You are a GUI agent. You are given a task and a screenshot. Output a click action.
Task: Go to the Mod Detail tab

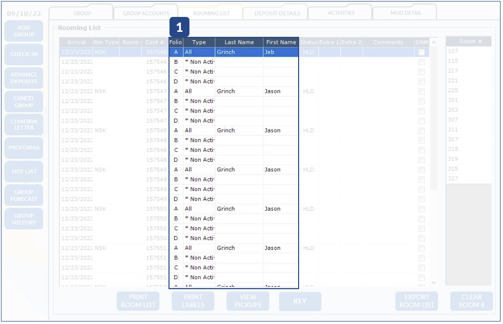[x=405, y=13]
